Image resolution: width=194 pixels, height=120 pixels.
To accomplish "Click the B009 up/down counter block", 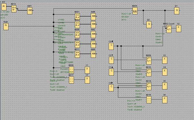I will (x=149, y=61).
